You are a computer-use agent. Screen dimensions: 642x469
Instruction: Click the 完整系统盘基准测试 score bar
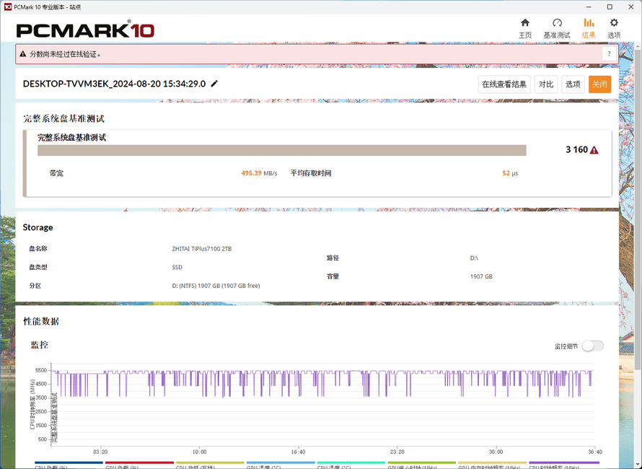[x=281, y=150]
